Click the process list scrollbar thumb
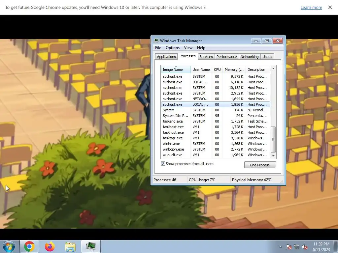This screenshot has width=338, height=253. click(273, 139)
